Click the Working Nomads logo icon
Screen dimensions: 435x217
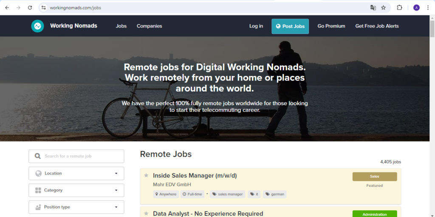point(37,26)
